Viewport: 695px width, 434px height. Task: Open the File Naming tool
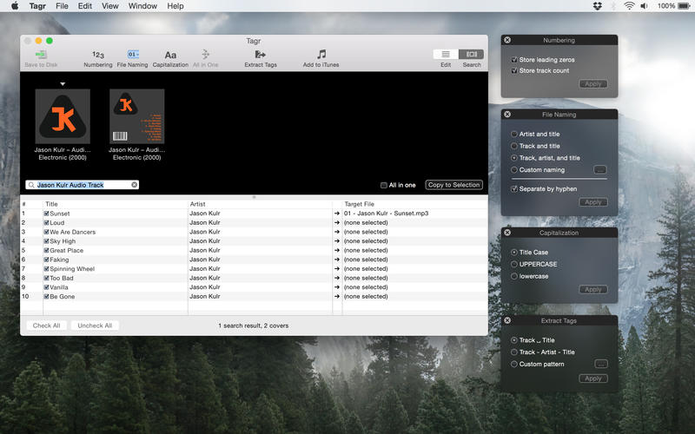132,55
